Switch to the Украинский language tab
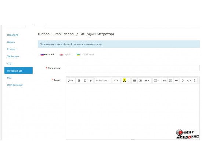 85,54
